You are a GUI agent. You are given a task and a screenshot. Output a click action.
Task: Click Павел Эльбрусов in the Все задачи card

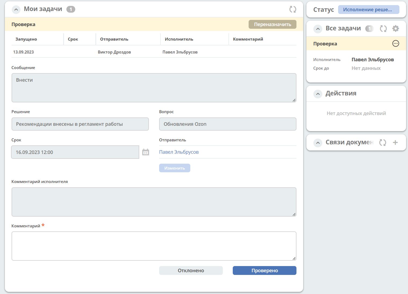[x=373, y=59]
